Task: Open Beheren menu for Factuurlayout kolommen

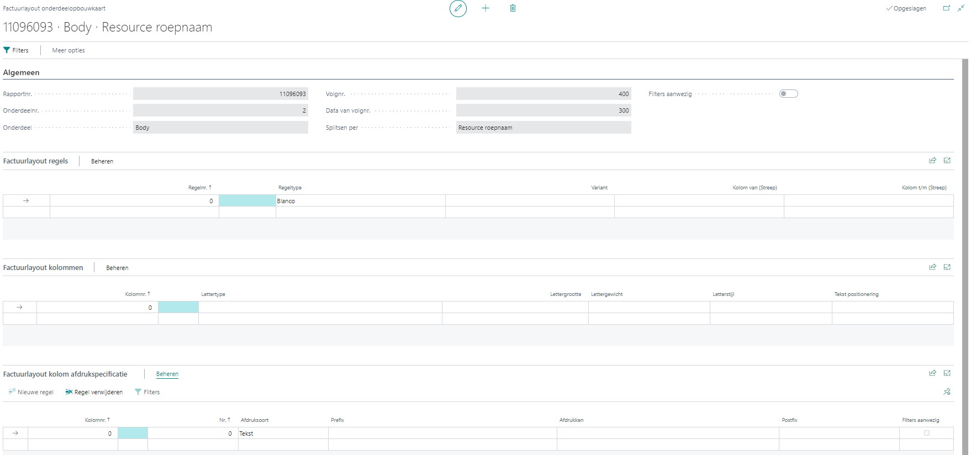Action: coord(117,268)
